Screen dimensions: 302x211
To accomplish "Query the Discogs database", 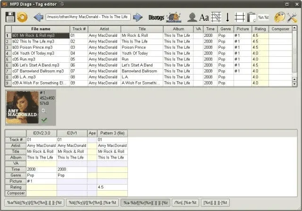I will 156,17.
